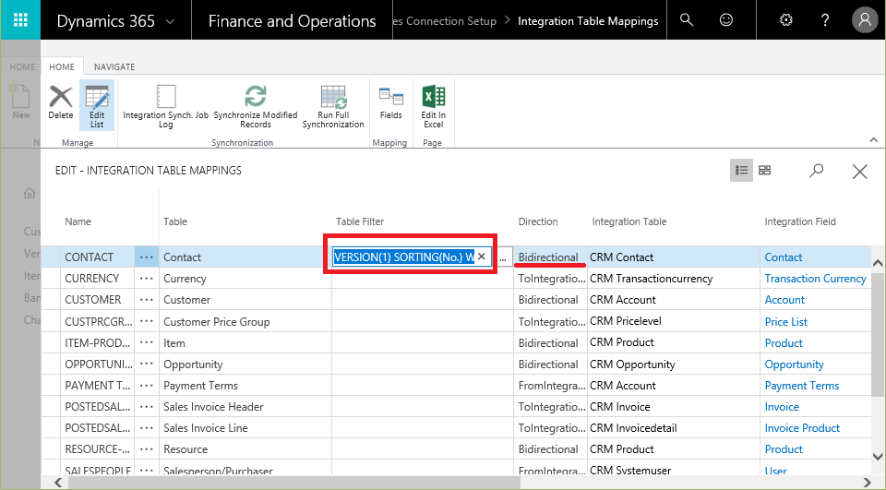
Task: Open the Payment Terms link
Action: [802, 386]
